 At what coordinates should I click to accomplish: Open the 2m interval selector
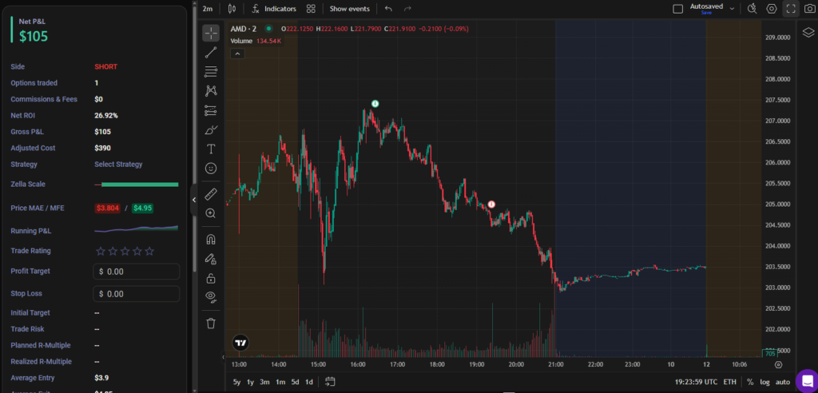(x=208, y=9)
